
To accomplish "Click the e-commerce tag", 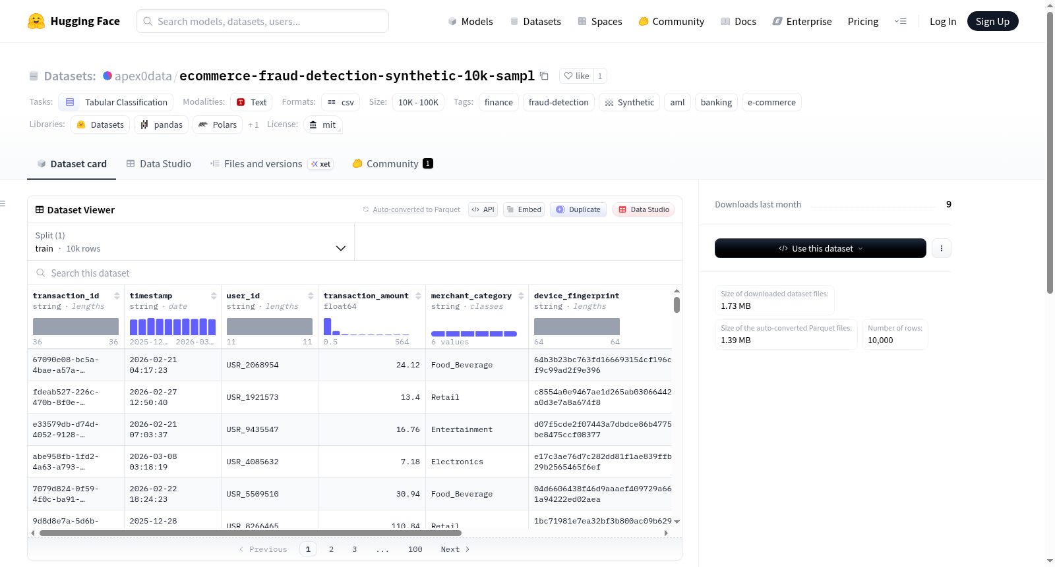I will (771, 102).
